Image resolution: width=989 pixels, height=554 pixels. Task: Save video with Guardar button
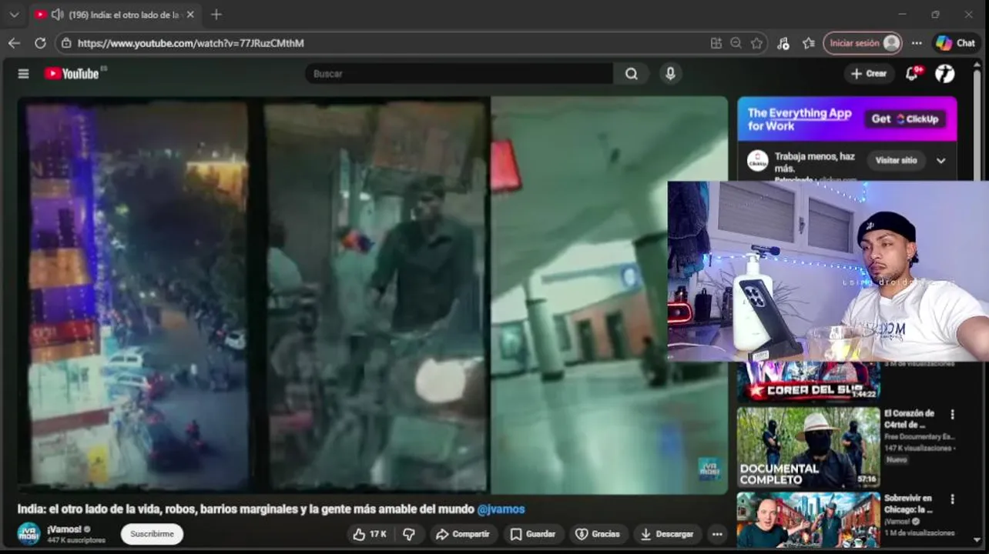(x=533, y=534)
